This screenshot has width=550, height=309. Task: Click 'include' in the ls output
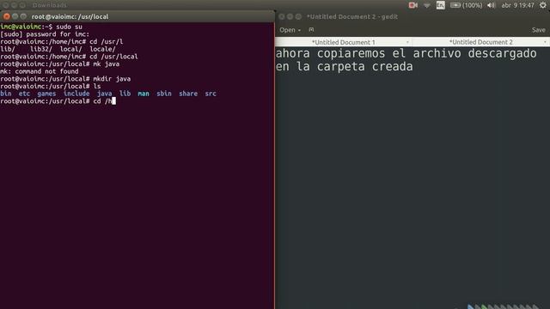76,94
